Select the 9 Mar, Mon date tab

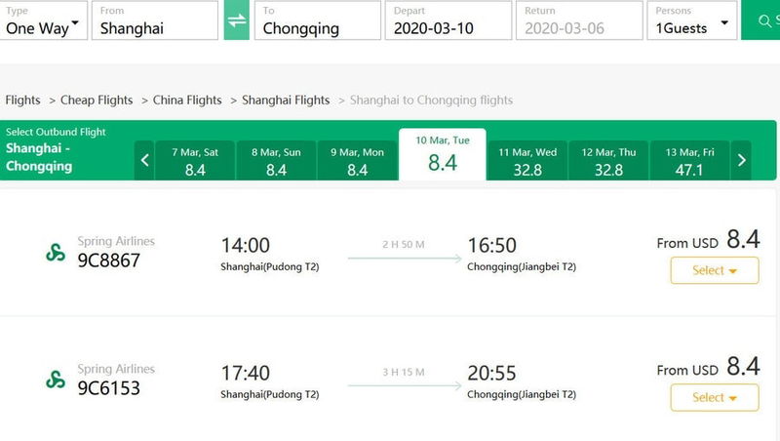[x=357, y=160]
